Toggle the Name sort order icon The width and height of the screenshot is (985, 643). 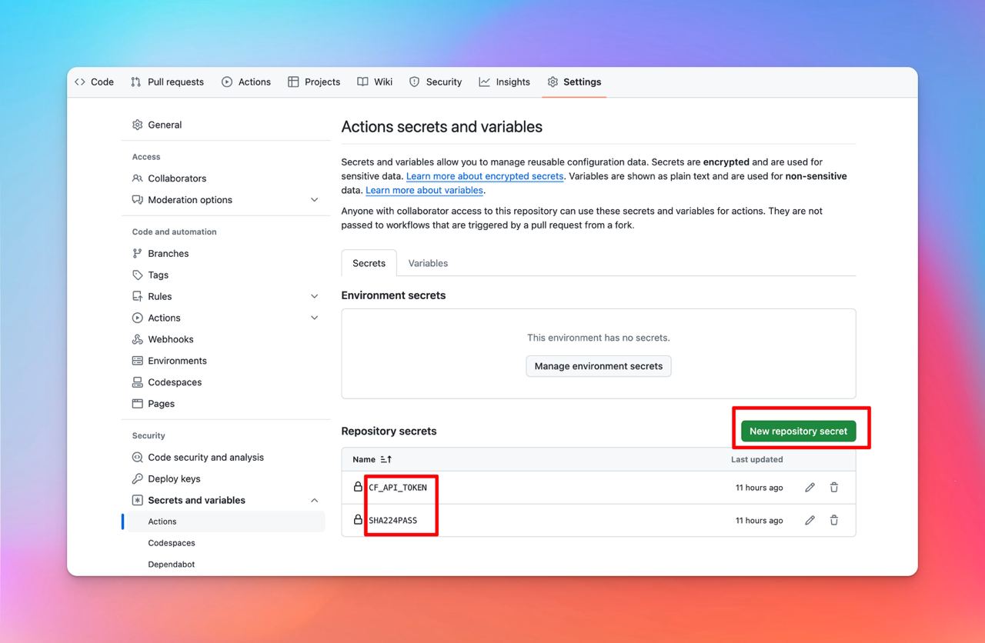[386, 459]
